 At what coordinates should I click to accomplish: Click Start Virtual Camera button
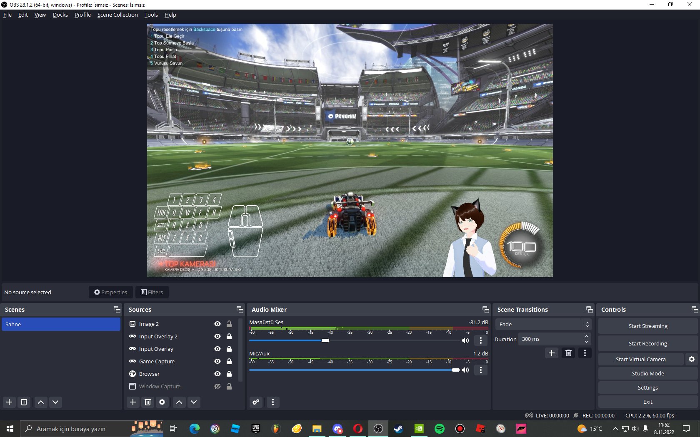pyautogui.click(x=641, y=359)
